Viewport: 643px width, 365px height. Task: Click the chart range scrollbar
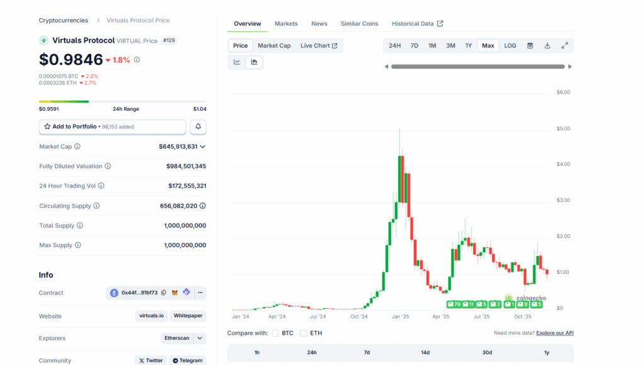click(478, 67)
